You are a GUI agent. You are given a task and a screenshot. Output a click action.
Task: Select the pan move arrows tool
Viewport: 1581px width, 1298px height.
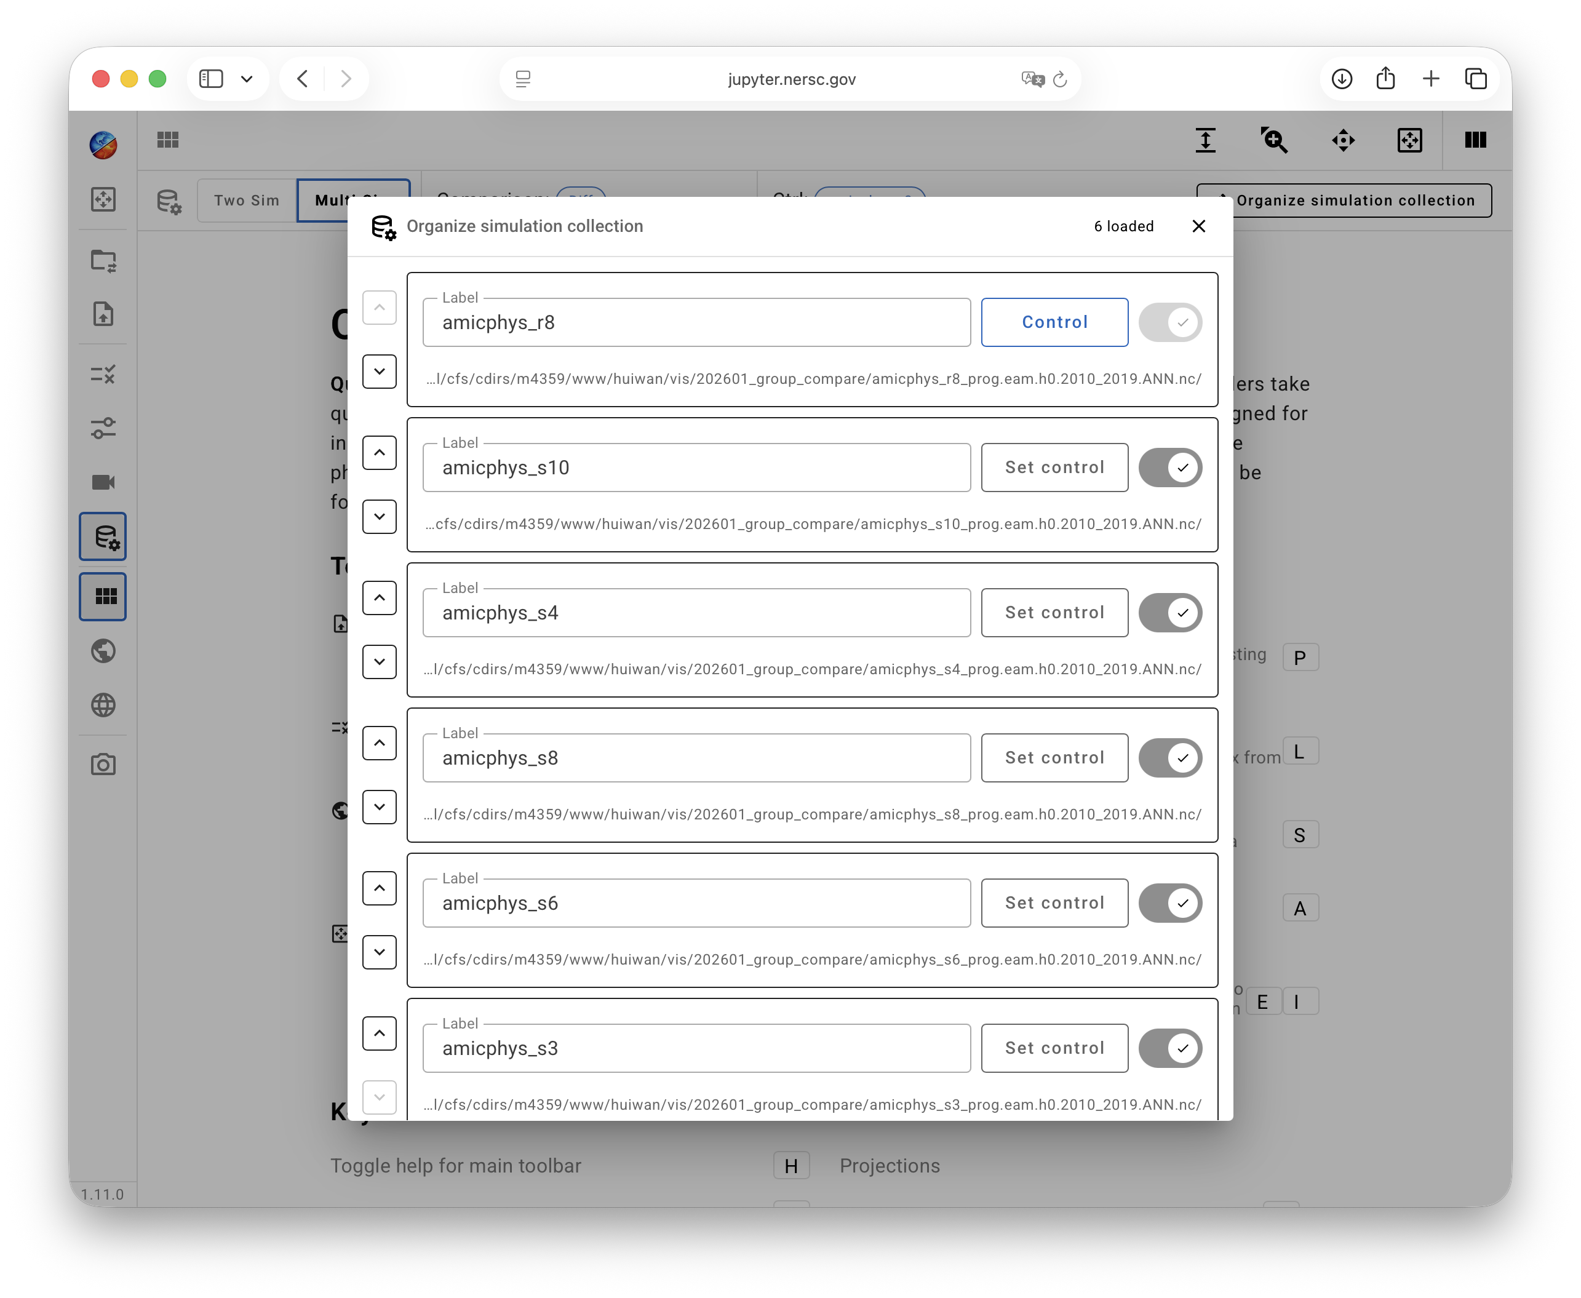click(x=1342, y=140)
